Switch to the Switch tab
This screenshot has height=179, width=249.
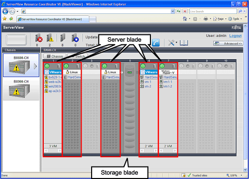point(78,56)
